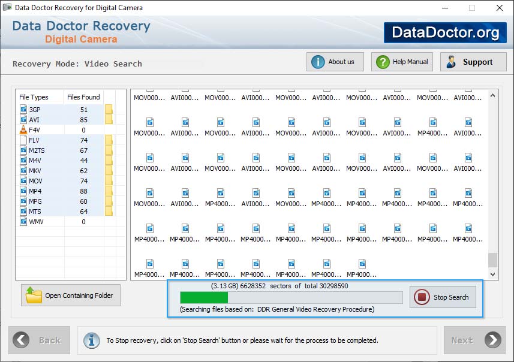This screenshot has height=362, width=514.
Task: Click the person icon on Support button
Action: coord(452,62)
